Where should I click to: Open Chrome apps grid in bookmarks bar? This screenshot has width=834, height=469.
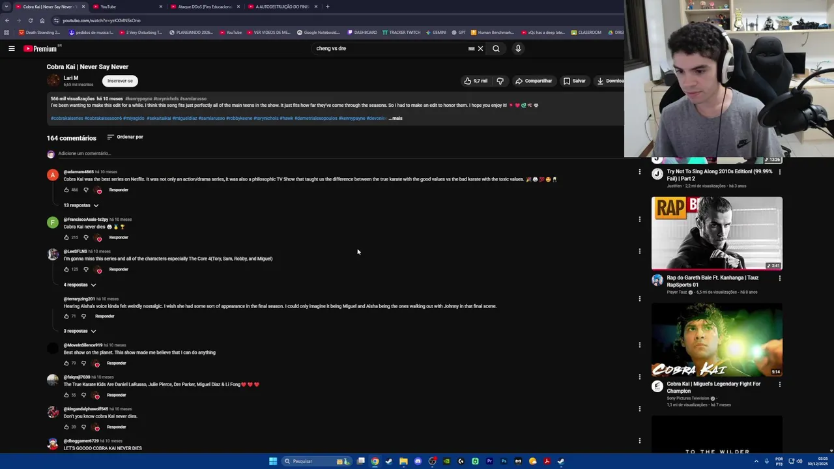7,33
